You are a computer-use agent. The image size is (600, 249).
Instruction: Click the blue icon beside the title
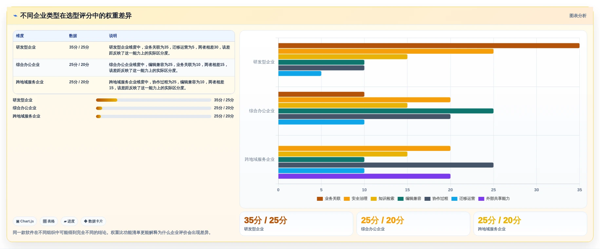click(x=15, y=16)
